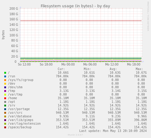The height and width of the screenshot is (138, 151).
Task: Click the Last update timestamp line
Action: (x=113, y=131)
